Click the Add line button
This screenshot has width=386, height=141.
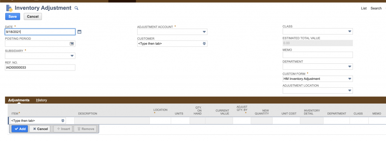(20, 129)
